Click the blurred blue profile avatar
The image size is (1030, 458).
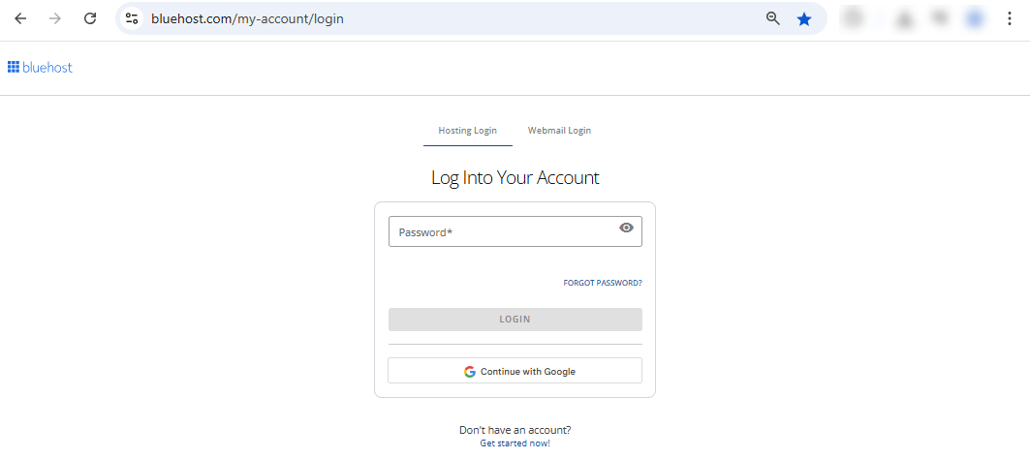point(976,18)
